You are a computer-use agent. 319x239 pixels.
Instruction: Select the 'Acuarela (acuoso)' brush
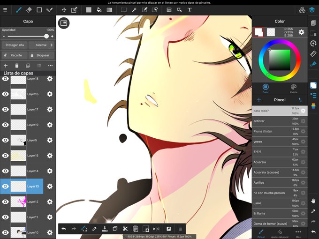[x=280, y=172]
